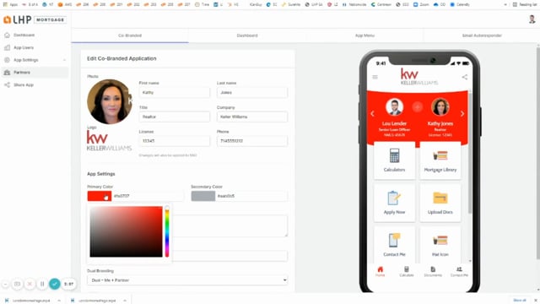Open Reading list in bookmarks bar
This screenshot has height=304, width=540.
(x=525, y=4)
